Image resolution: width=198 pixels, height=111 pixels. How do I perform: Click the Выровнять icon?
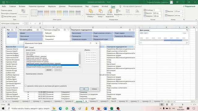pos(118,11)
